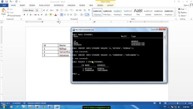The height and width of the screenshot is (109, 193).
Task: Switch to the PAGE LAYOUT ribbon tab
Action: point(44,5)
